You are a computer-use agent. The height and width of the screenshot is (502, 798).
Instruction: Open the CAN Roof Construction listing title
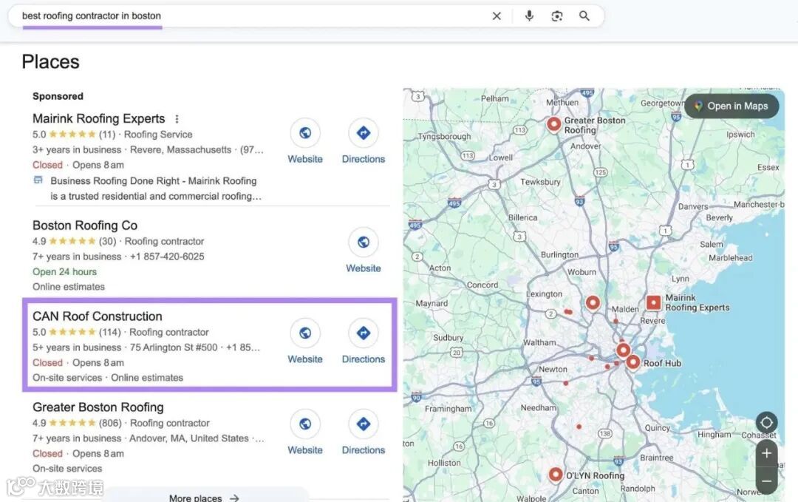[x=98, y=316]
